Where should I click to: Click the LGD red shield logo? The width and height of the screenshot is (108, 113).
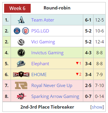pos(25,31)
